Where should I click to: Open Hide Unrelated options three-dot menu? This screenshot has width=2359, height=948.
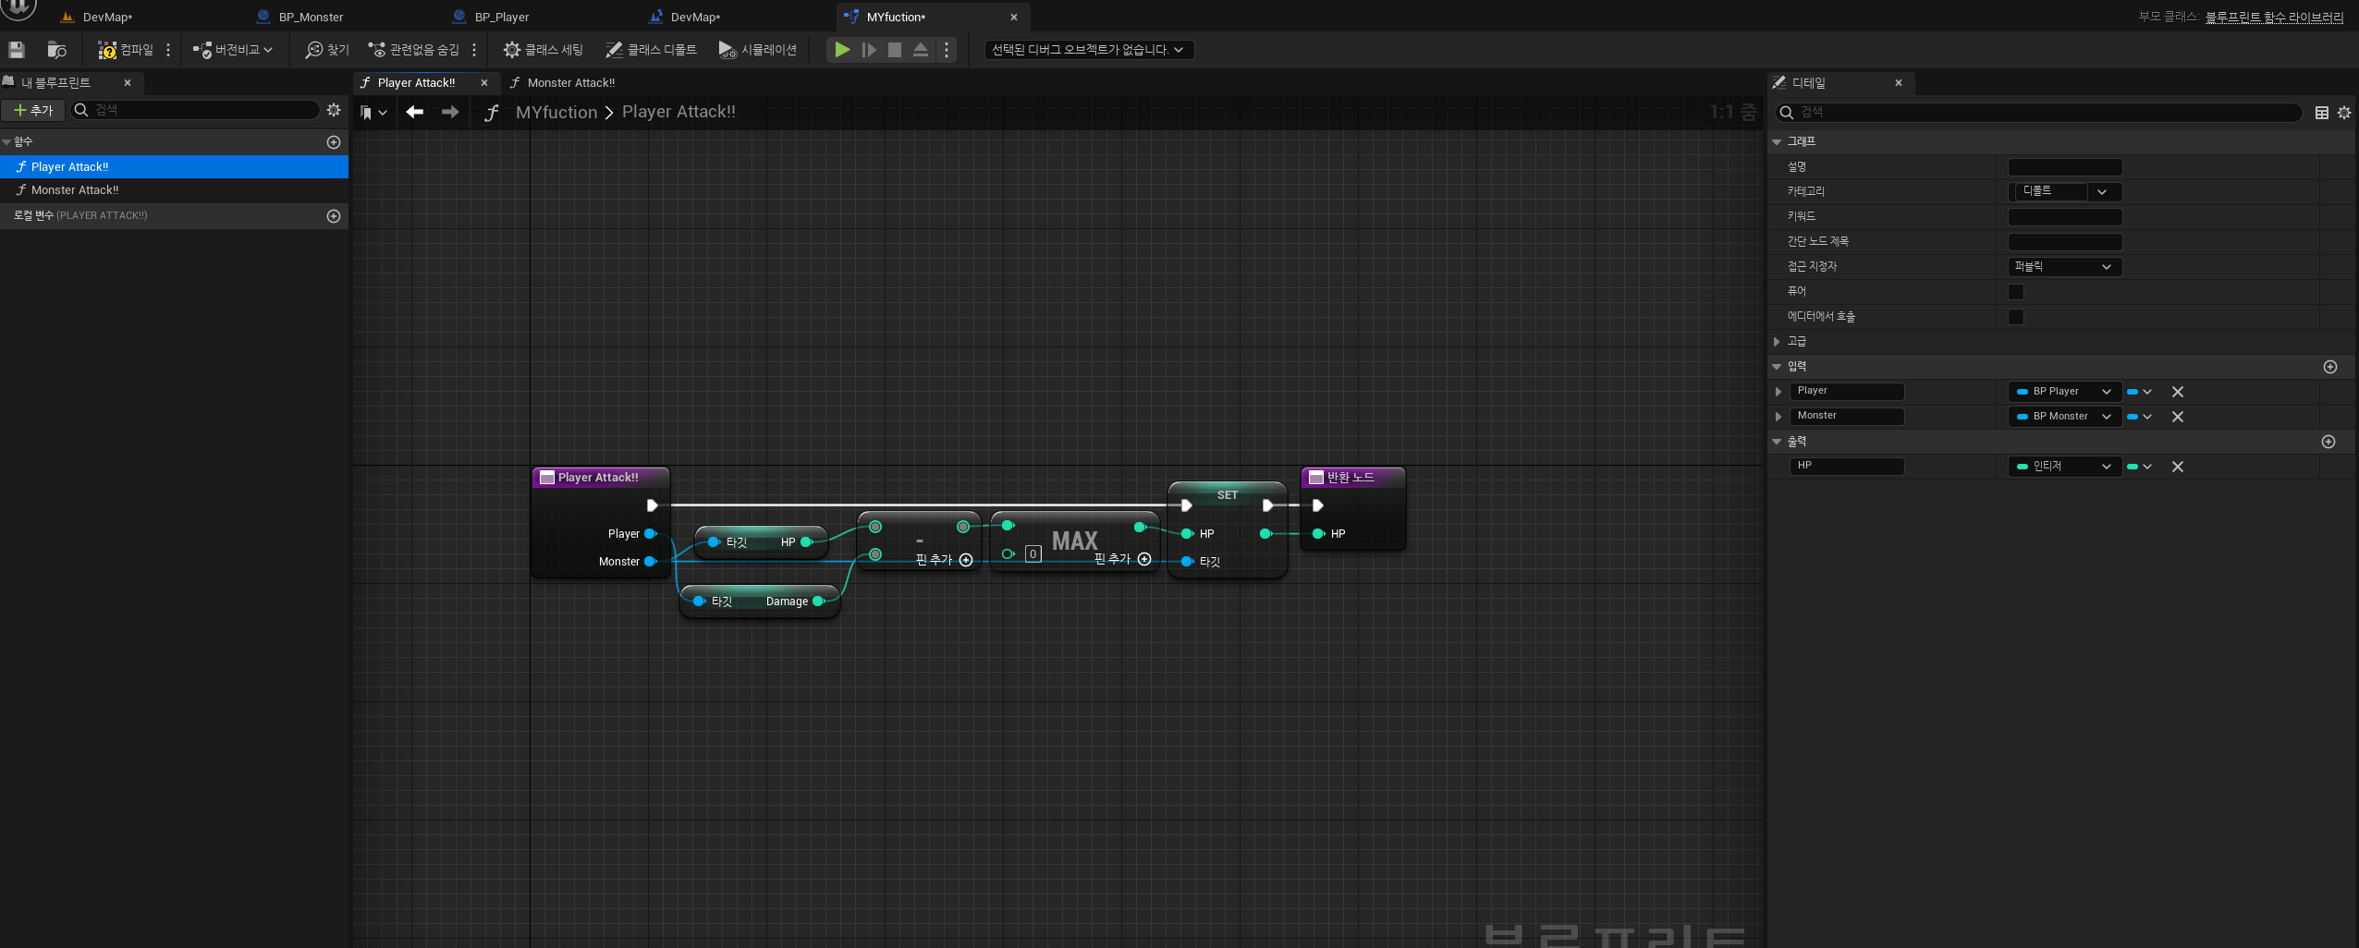click(x=474, y=50)
